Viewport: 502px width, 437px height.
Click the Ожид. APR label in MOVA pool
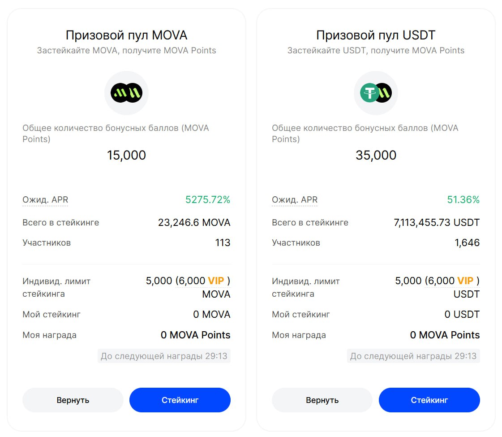pos(45,200)
